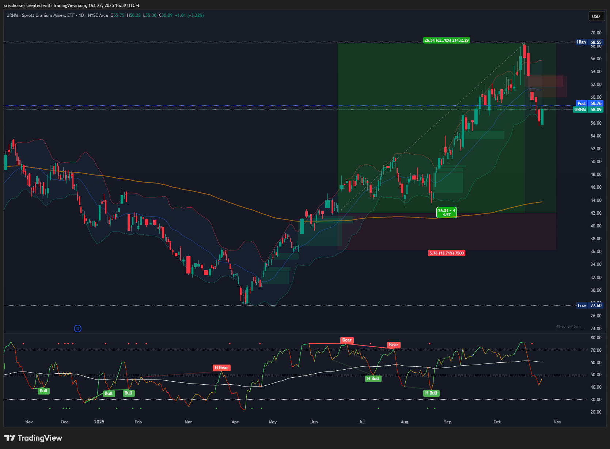Click the low value L55.30
610x449 pixels.
pyautogui.click(x=149, y=15)
